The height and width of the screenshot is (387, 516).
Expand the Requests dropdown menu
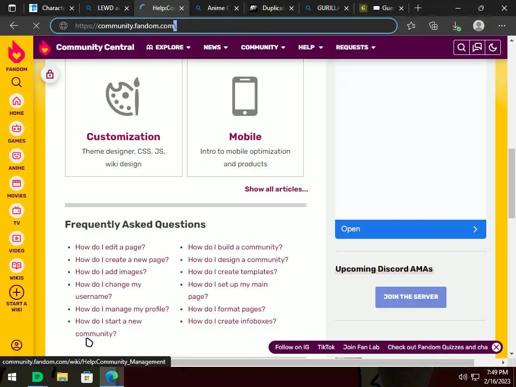[355, 47]
